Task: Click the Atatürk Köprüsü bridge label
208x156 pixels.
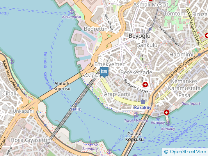Action: pos(62,86)
